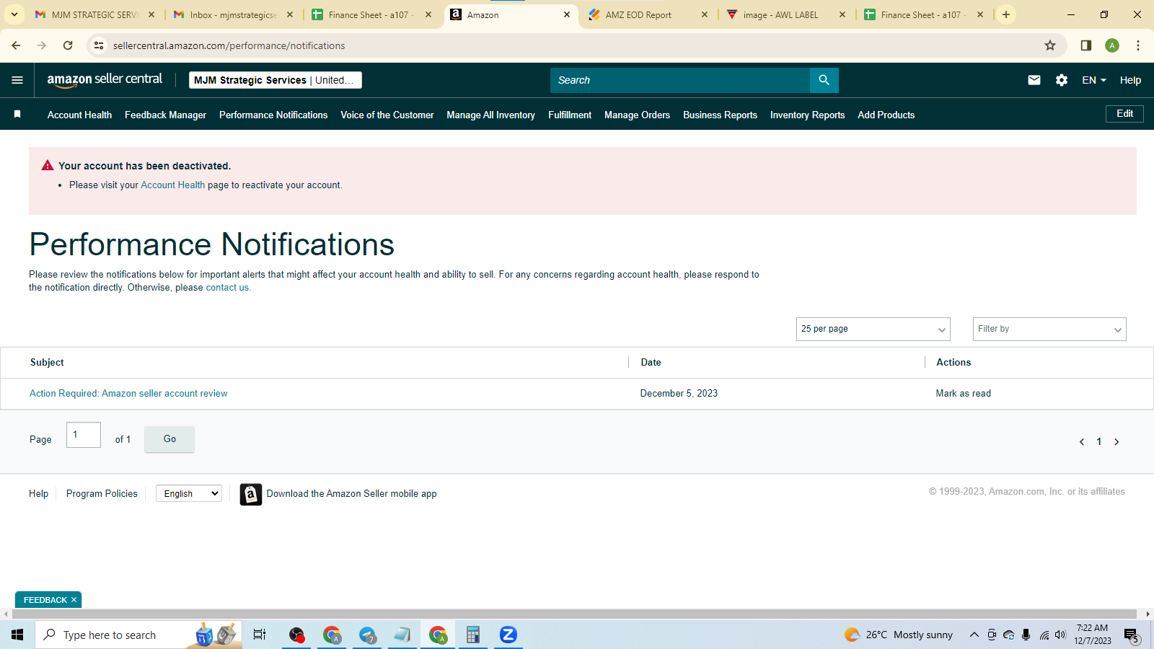Screen dimensions: 1154x649
Task: Click the Windows taskbar search box
Action: coord(138,635)
